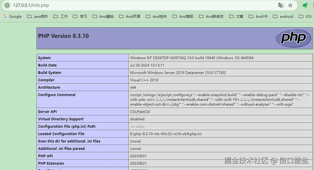Click the x64 architecture value

click(133, 88)
